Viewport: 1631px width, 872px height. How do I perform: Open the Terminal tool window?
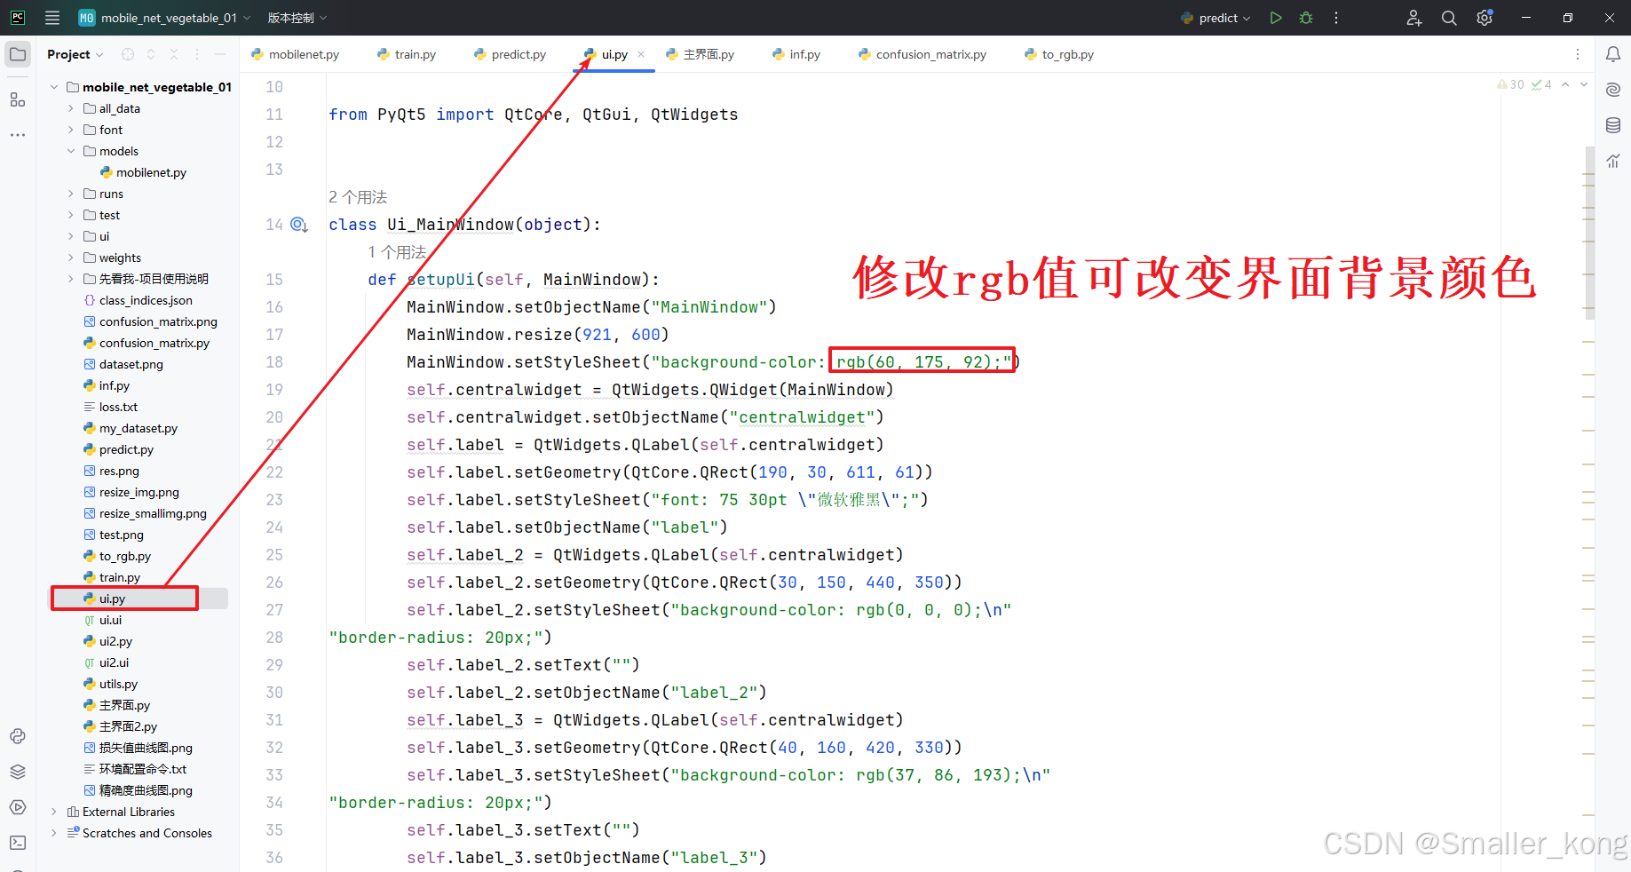click(x=18, y=843)
